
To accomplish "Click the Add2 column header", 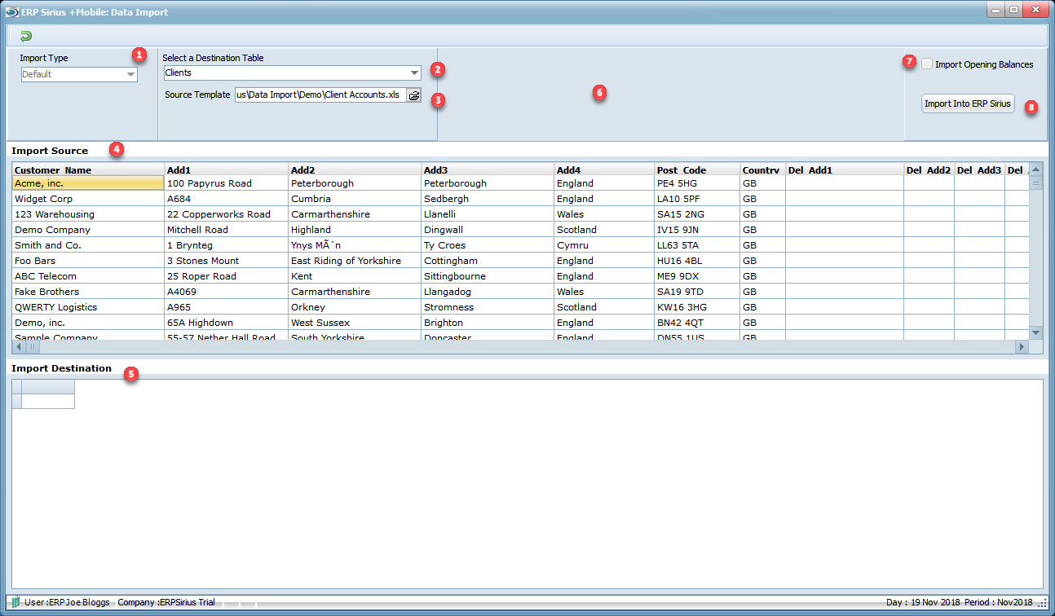I will 355,169.
